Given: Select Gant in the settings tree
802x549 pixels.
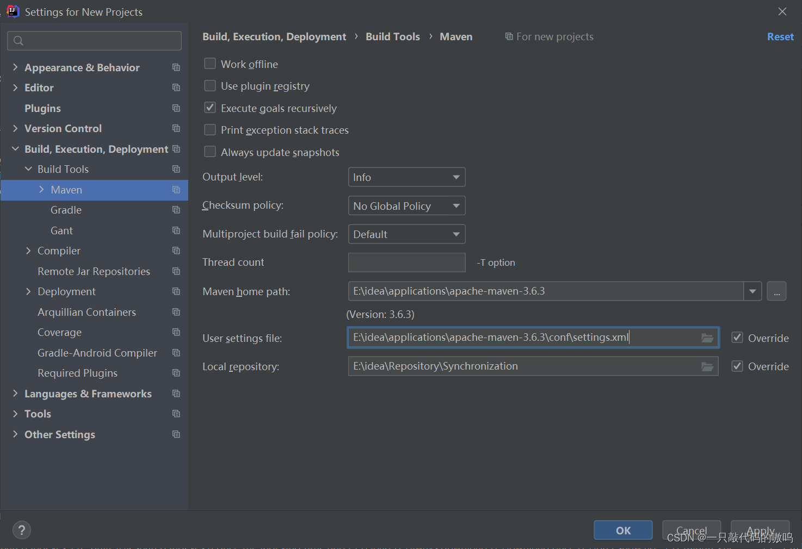Looking at the screenshot, I should click(61, 230).
